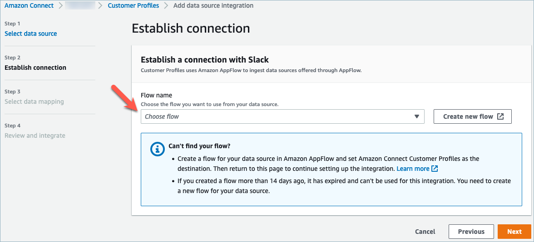Expand the Choose flow dropdown arrow

[x=417, y=116]
